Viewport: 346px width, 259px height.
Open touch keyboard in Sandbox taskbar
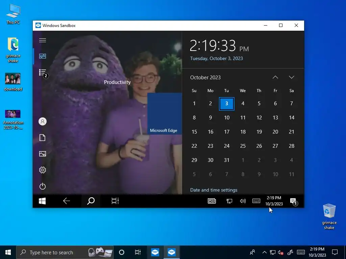(x=256, y=201)
